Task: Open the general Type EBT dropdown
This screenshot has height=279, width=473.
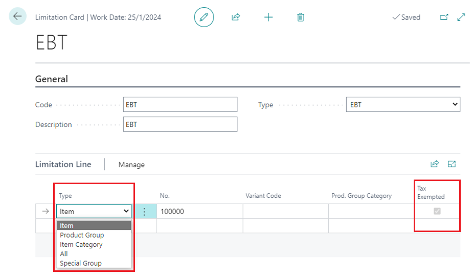Action: [x=403, y=105]
